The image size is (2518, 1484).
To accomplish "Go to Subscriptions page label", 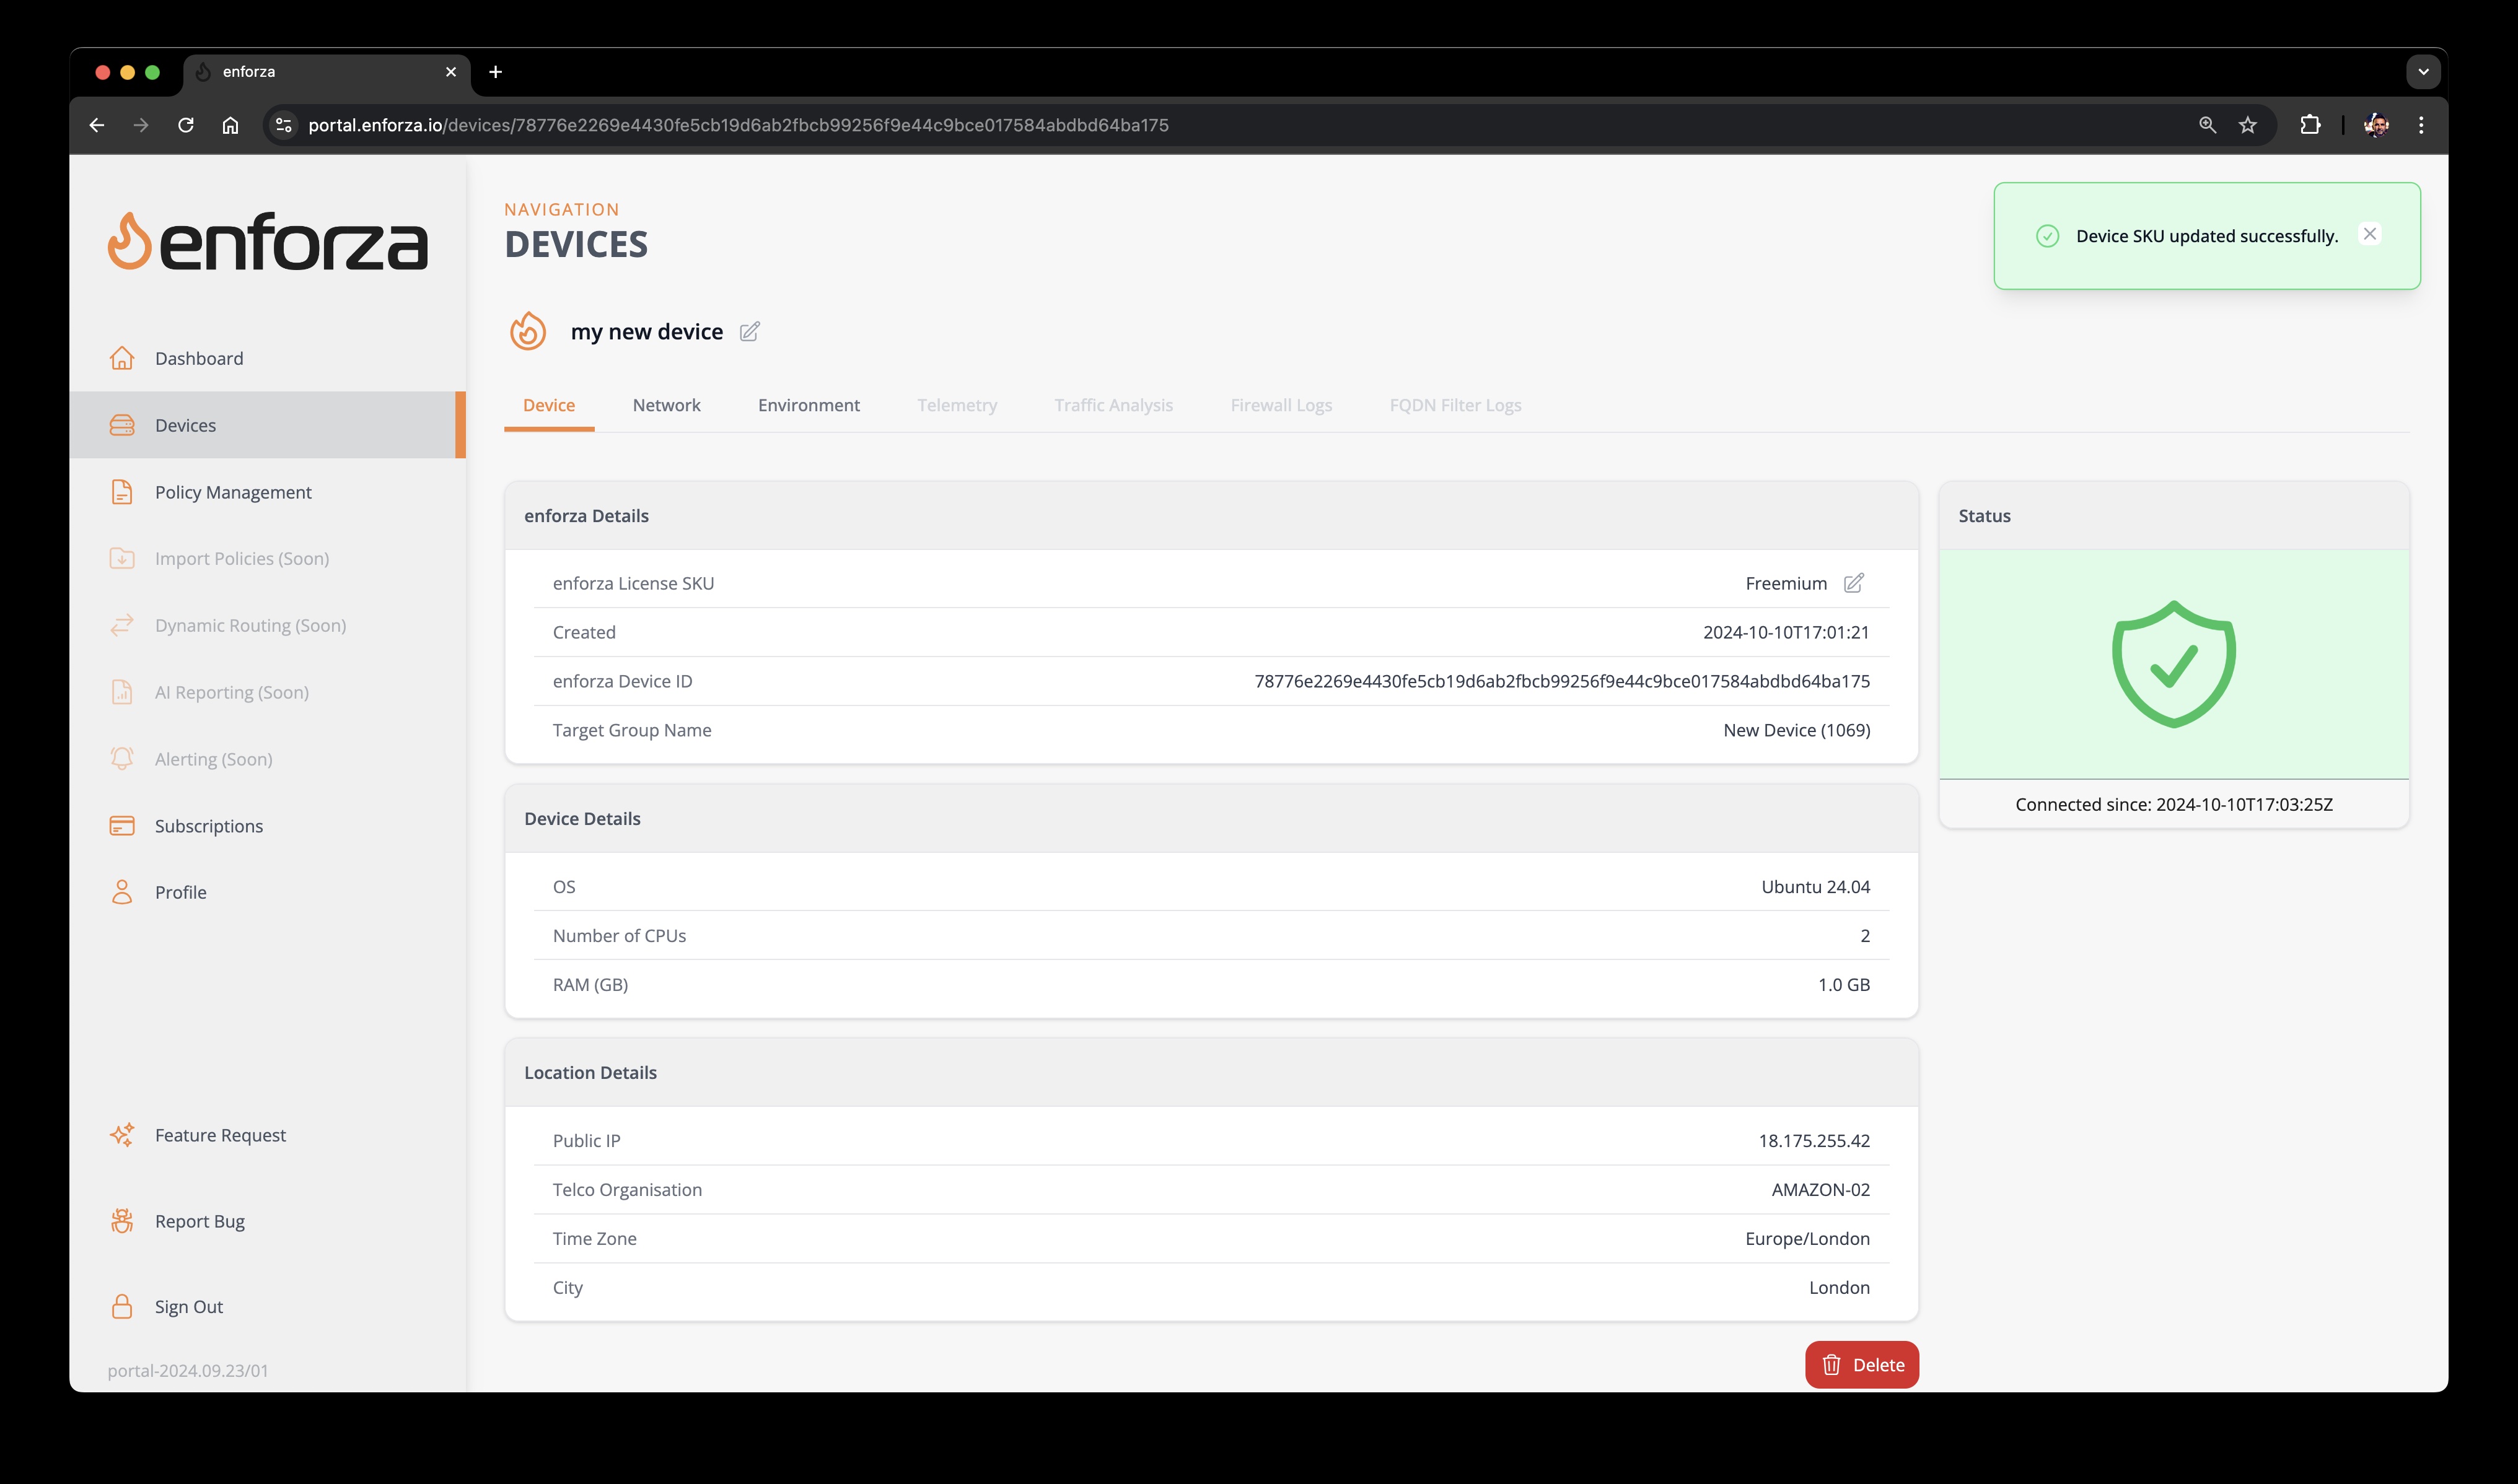I will point(209,826).
